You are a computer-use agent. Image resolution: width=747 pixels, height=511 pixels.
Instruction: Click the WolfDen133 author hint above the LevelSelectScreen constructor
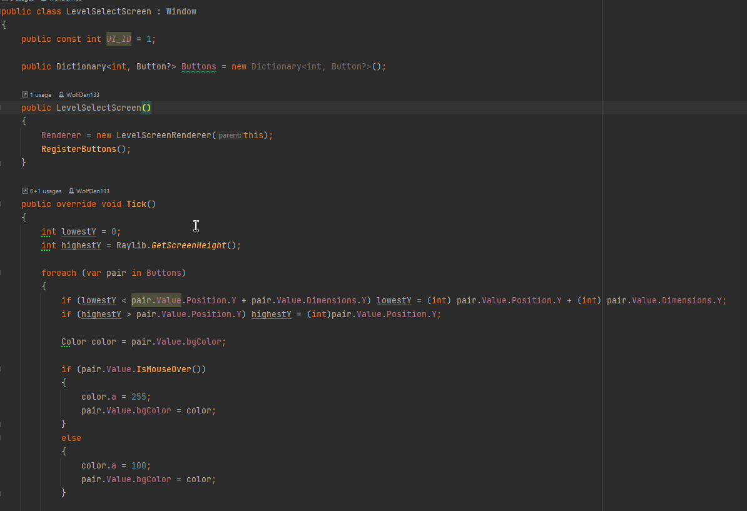[83, 95]
